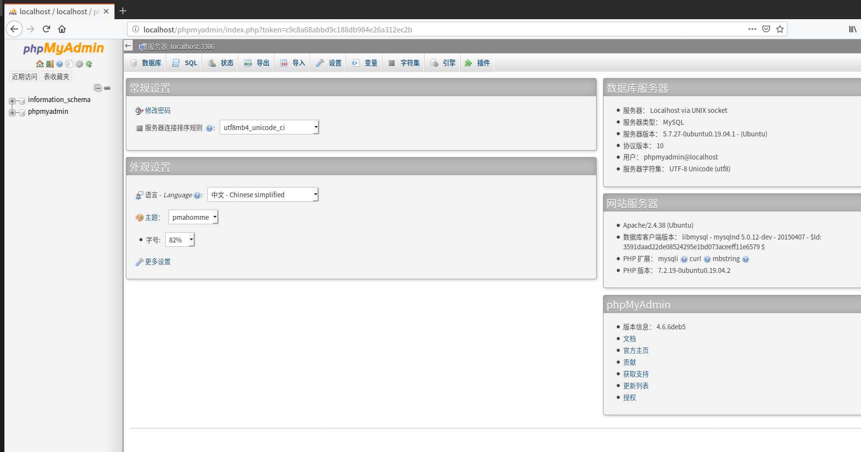
Task: Open the MySQL documentation page icon
Action: (69, 64)
